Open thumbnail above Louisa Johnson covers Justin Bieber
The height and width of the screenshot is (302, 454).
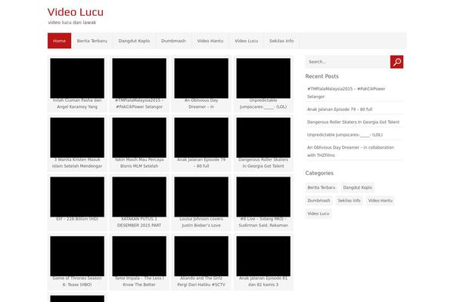click(201, 197)
